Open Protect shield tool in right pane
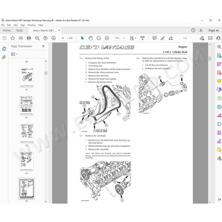The width and height of the screenshot is (222, 222). 219,124
